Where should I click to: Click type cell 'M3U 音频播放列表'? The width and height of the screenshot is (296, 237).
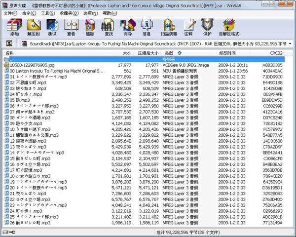(x=180, y=71)
